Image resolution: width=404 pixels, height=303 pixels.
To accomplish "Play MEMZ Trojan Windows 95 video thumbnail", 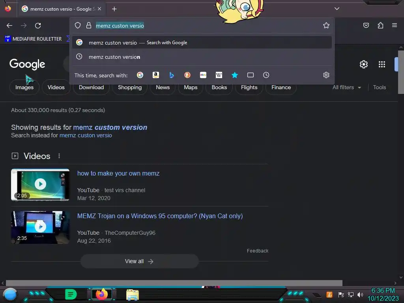I will coord(40,227).
